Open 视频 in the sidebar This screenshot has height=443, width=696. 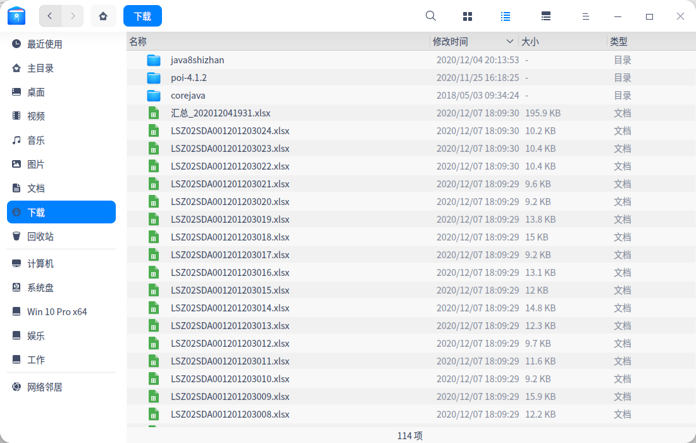tap(61, 116)
